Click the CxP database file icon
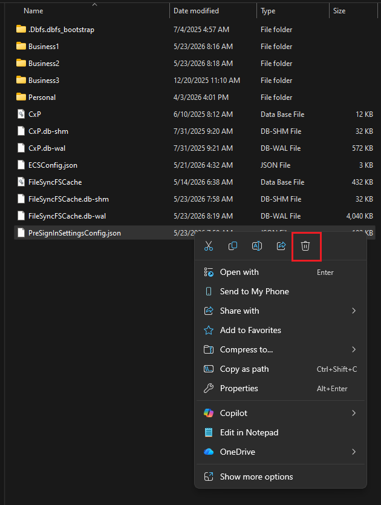Image resolution: width=381 pixels, height=505 pixels. click(21, 114)
